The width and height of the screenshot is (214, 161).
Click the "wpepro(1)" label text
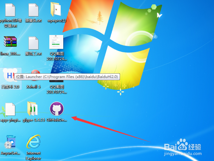[57, 20]
